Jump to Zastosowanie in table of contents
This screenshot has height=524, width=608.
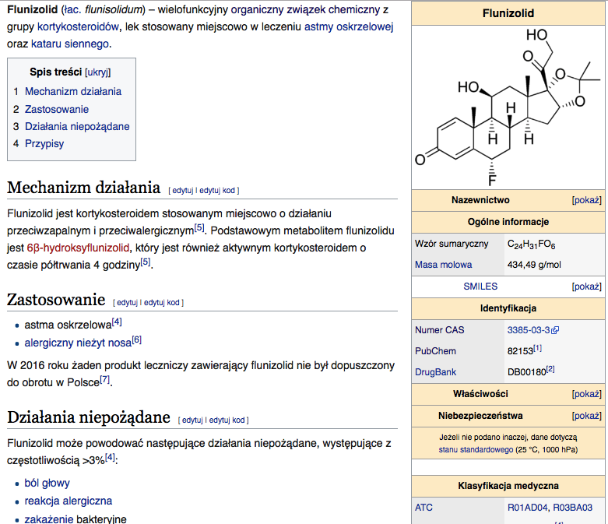pos(57,109)
